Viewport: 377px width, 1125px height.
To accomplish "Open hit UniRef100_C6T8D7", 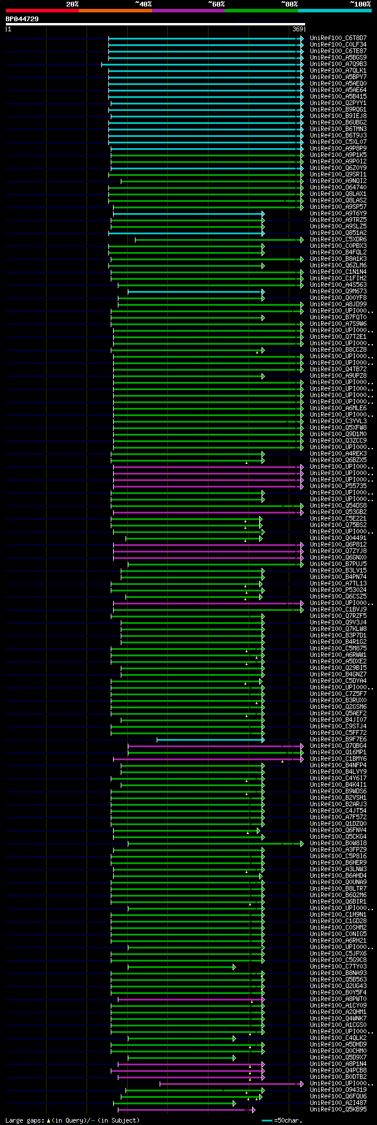I will (338, 38).
